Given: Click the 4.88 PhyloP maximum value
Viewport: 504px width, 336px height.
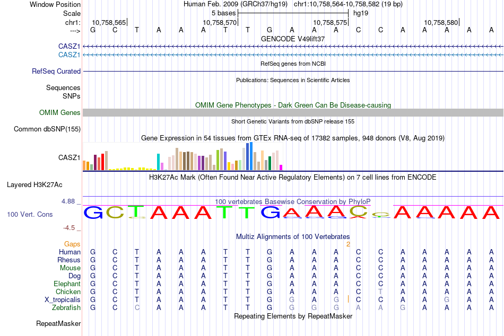Looking at the screenshot, I should coord(68,201).
